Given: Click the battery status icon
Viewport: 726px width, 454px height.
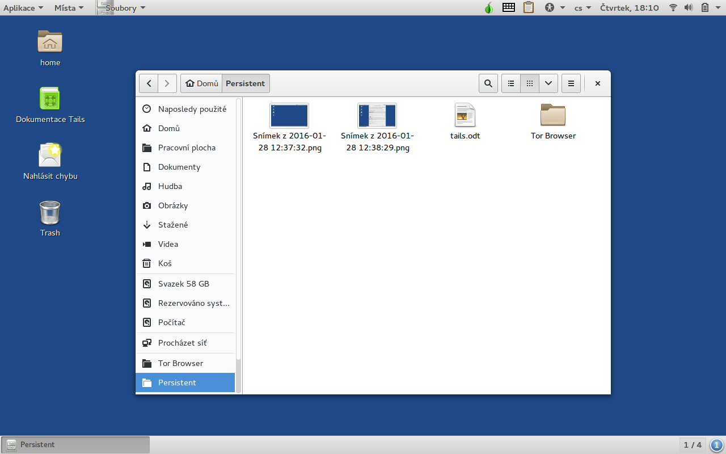Looking at the screenshot, I should click(705, 8).
